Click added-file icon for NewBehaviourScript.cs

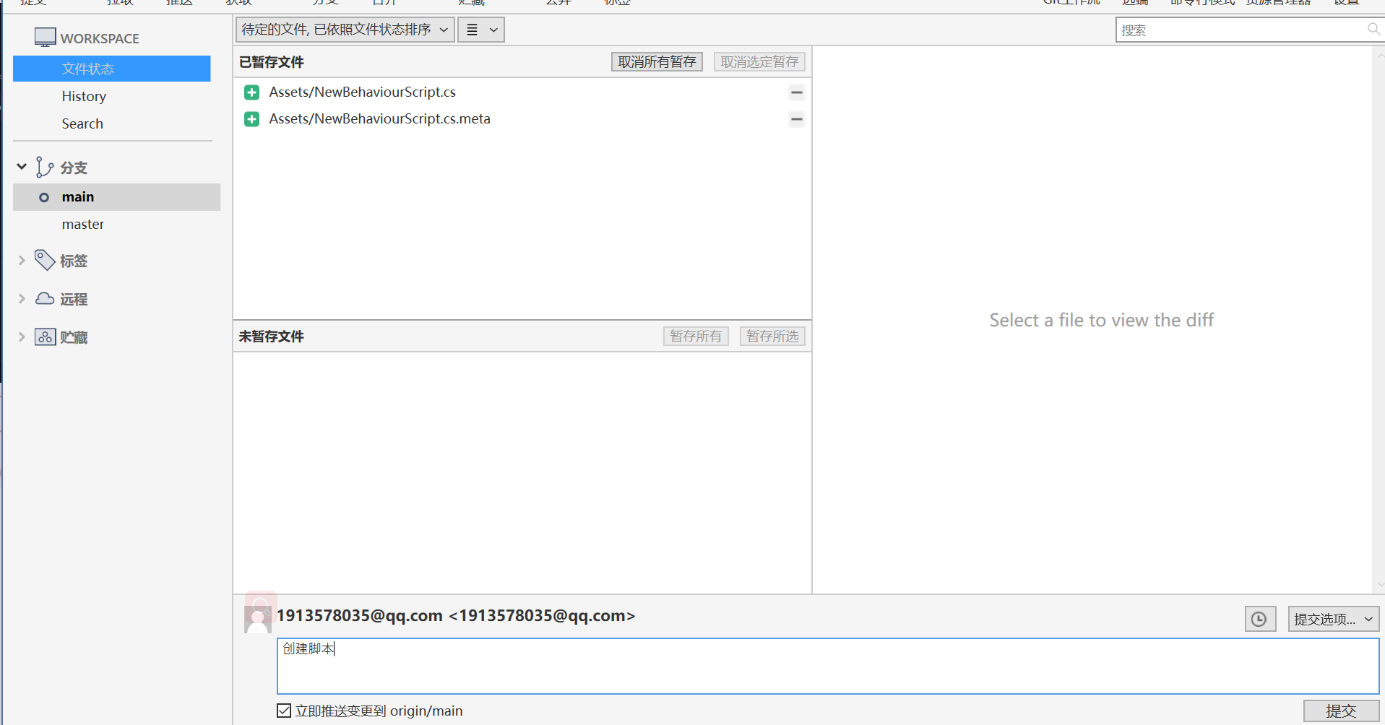tap(251, 92)
